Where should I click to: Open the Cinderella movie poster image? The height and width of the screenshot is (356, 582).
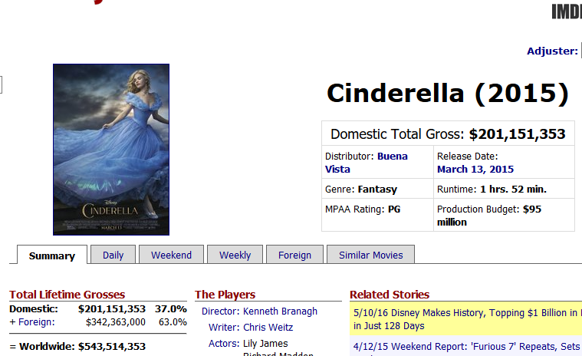(x=111, y=150)
